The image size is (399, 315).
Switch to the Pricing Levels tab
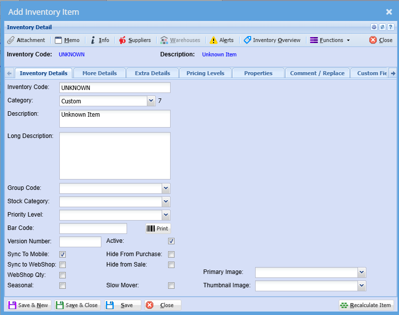pyautogui.click(x=205, y=73)
